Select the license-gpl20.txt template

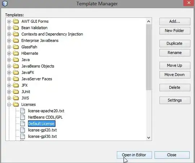(x=42, y=130)
